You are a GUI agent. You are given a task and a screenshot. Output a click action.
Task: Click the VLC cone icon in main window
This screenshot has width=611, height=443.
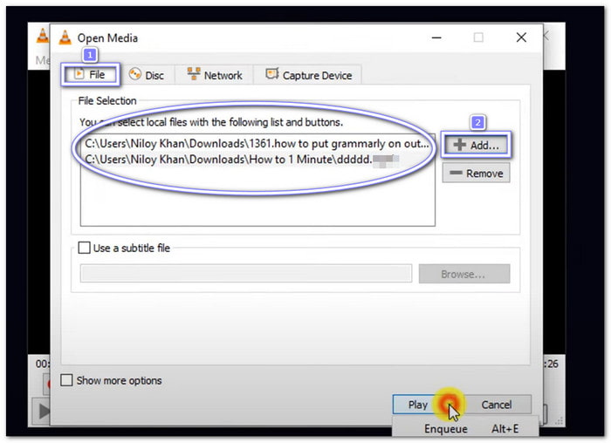(43, 36)
